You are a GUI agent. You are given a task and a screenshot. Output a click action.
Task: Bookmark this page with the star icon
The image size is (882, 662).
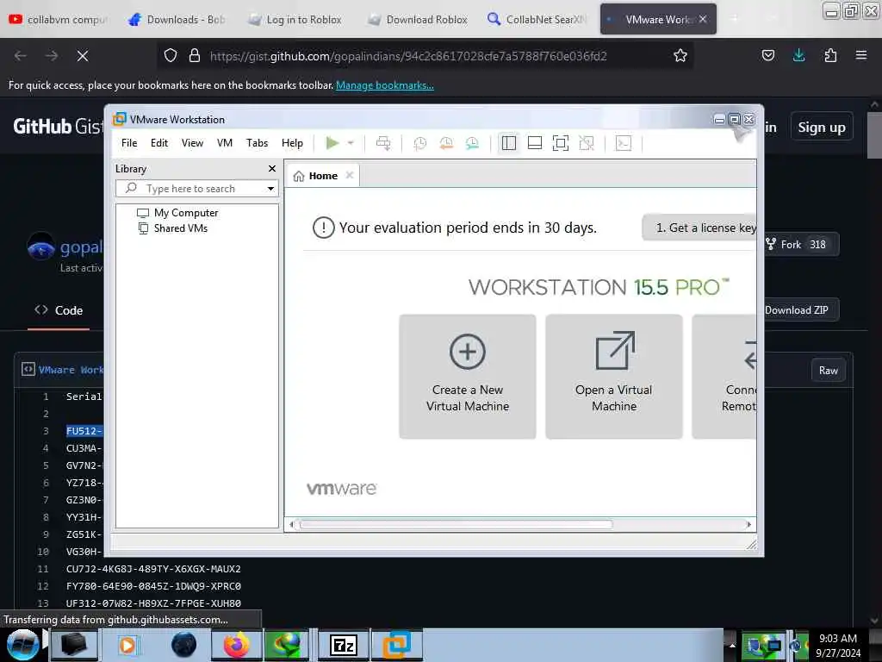[x=680, y=56]
